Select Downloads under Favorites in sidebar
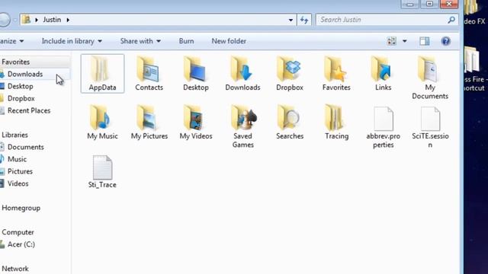This screenshot has height=274, width=488. [x=25, y=74]
